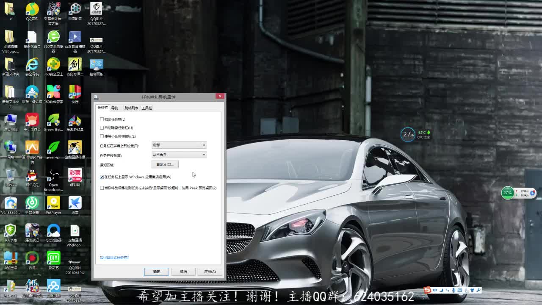The width and height of the screenshot is (542, 305).
Task: Open the 360安全卫士 desktop icon
Action: point(53,64)
